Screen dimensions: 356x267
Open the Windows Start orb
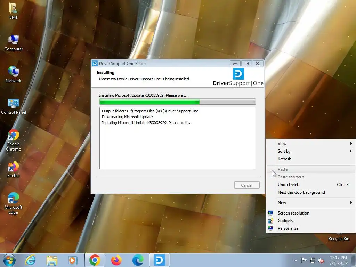[9, 260]
